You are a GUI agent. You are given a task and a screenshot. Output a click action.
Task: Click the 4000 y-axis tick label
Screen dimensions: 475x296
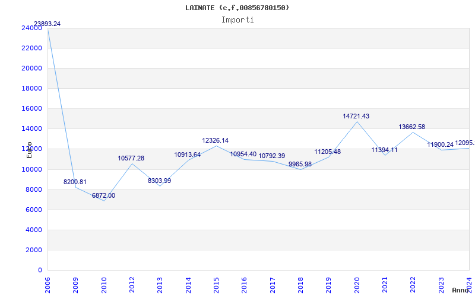coord(34,230)
